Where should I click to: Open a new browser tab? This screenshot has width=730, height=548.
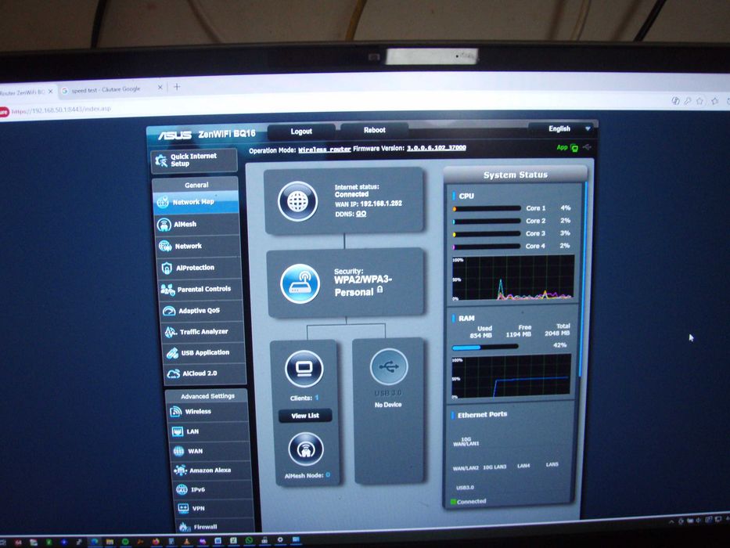point(177,87)
